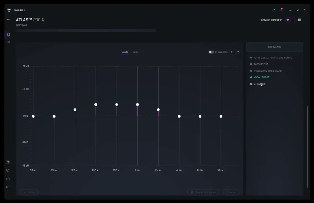Click the headset icon beside ATLAS 200
314x203 pixels.
(x=43, y=20)
